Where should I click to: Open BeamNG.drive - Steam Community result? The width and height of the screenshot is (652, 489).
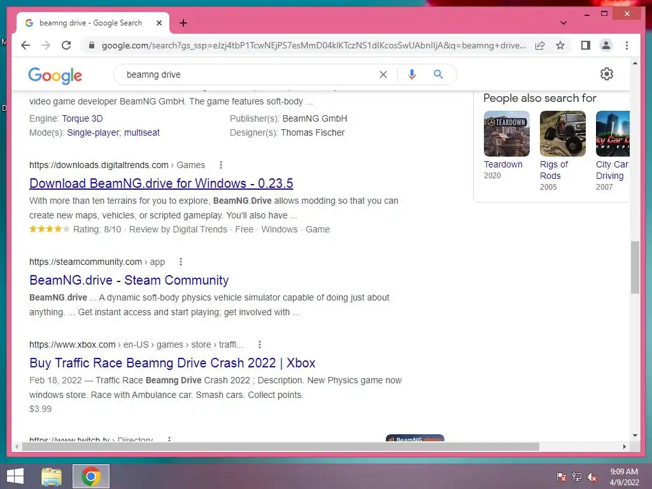pos(129,280)
